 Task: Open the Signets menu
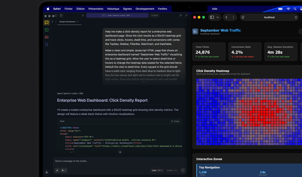tap(127, 9)
